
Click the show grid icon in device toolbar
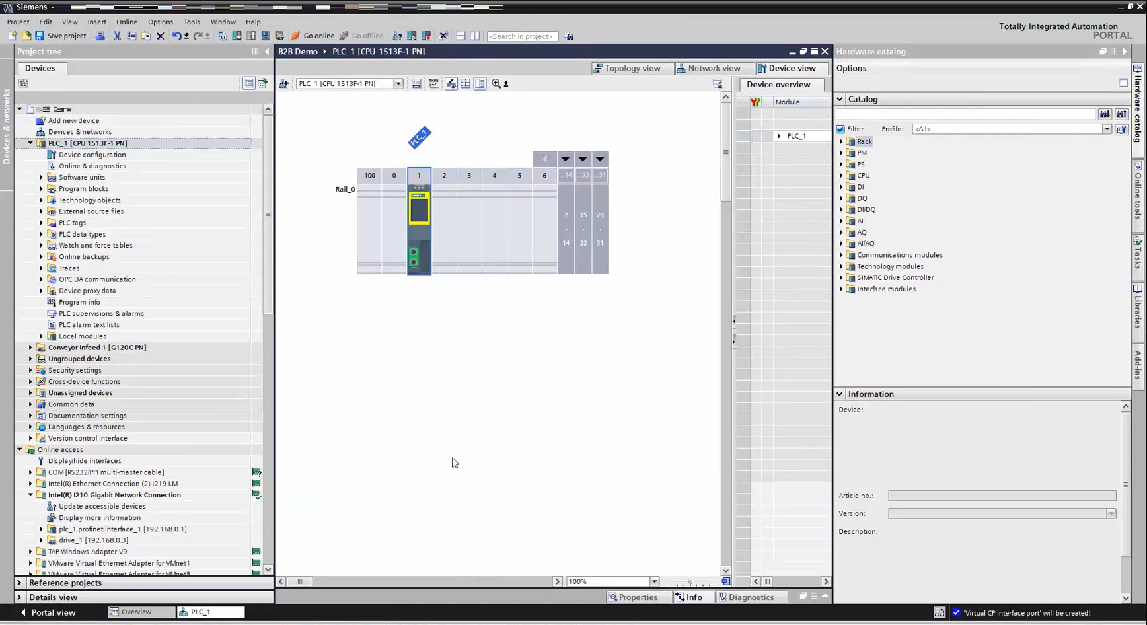(466, 83)
